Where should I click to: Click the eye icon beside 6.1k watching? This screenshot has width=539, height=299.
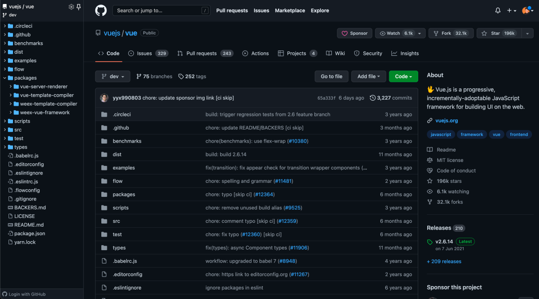click(430, 191)
